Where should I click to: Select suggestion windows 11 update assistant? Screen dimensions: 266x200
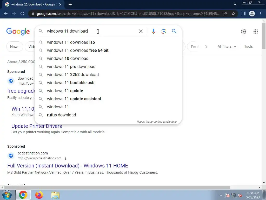[x=108, y=99]
